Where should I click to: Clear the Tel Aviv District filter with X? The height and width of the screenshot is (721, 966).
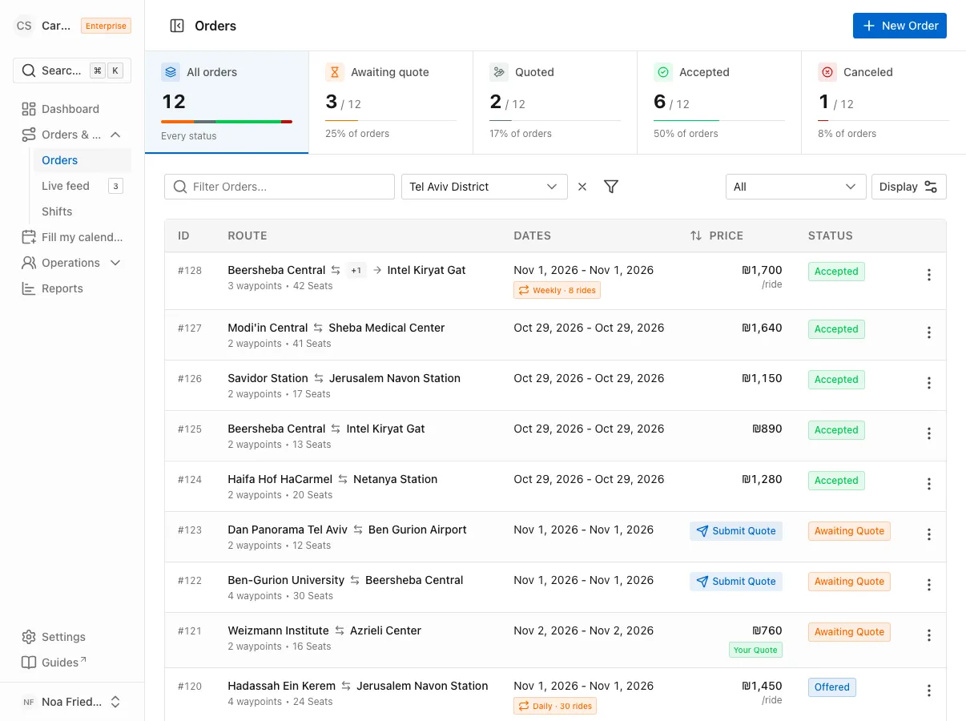click(x=582, y=187)
